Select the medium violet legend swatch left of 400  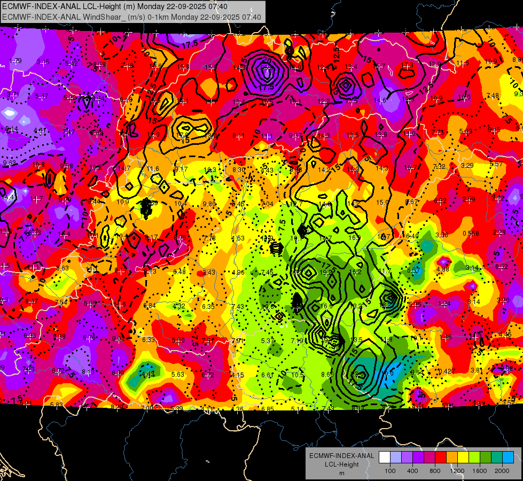pos(407,457)
